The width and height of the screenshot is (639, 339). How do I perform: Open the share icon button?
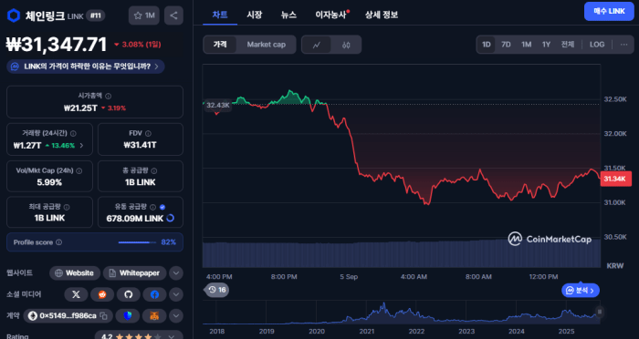[173, 15]
